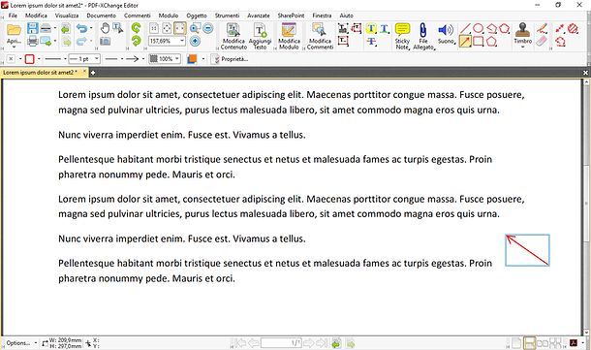The height and width of the screenshot is (350, 591).
Task: Select the yellow Highlight Text tool
Action: [x=371, y=28]
